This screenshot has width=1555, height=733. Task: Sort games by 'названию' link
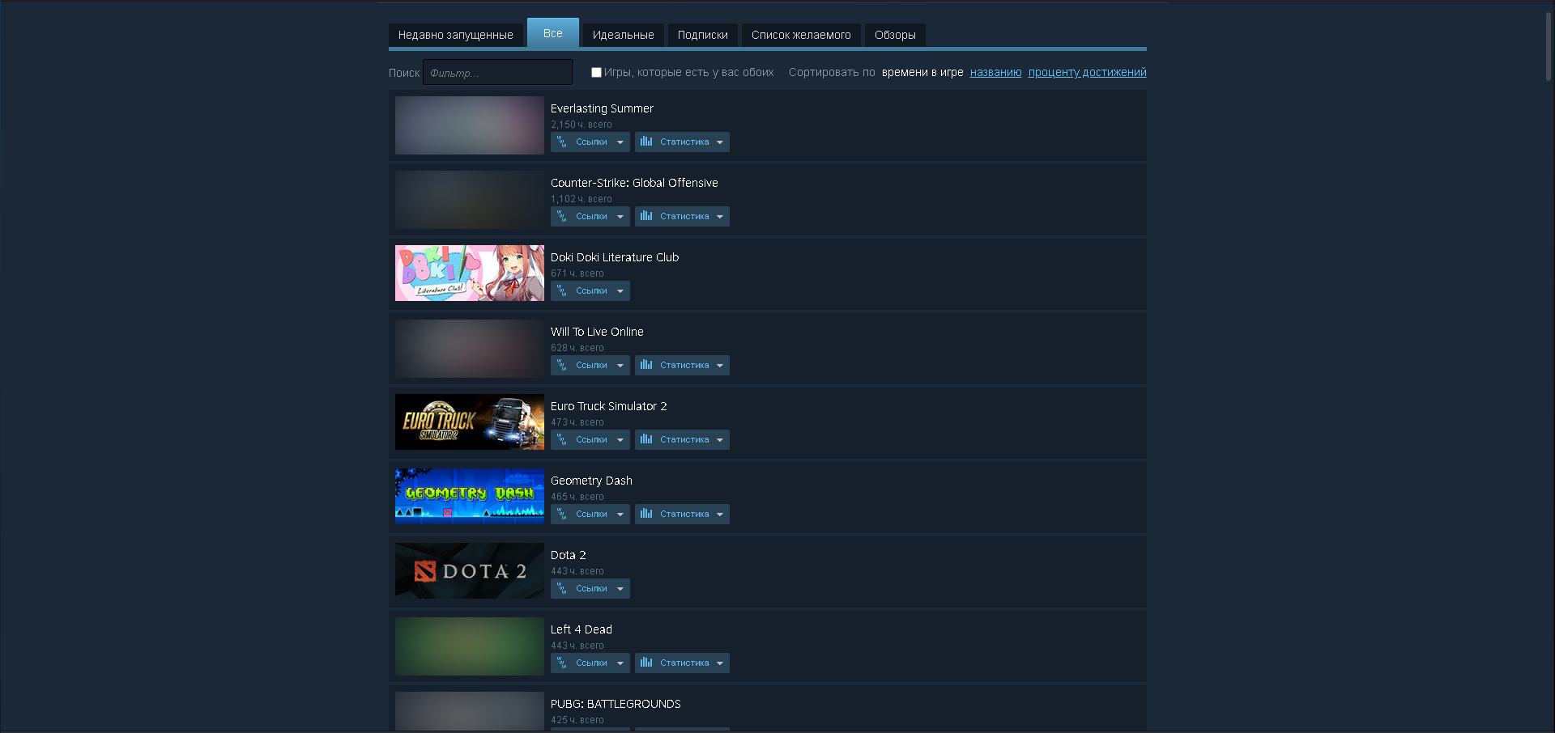995,72
